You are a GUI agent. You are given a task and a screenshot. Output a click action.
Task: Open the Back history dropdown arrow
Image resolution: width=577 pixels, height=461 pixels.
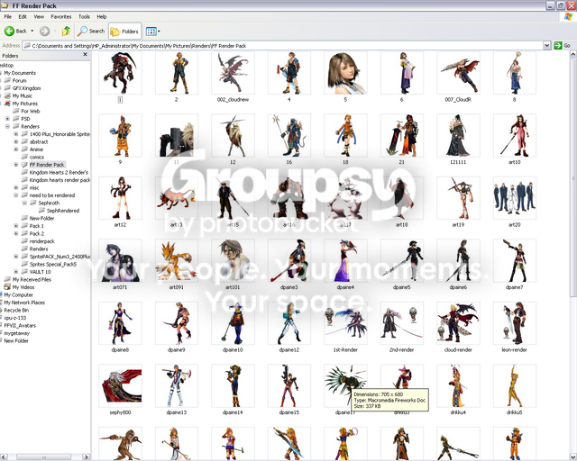(x=32, y=32)
